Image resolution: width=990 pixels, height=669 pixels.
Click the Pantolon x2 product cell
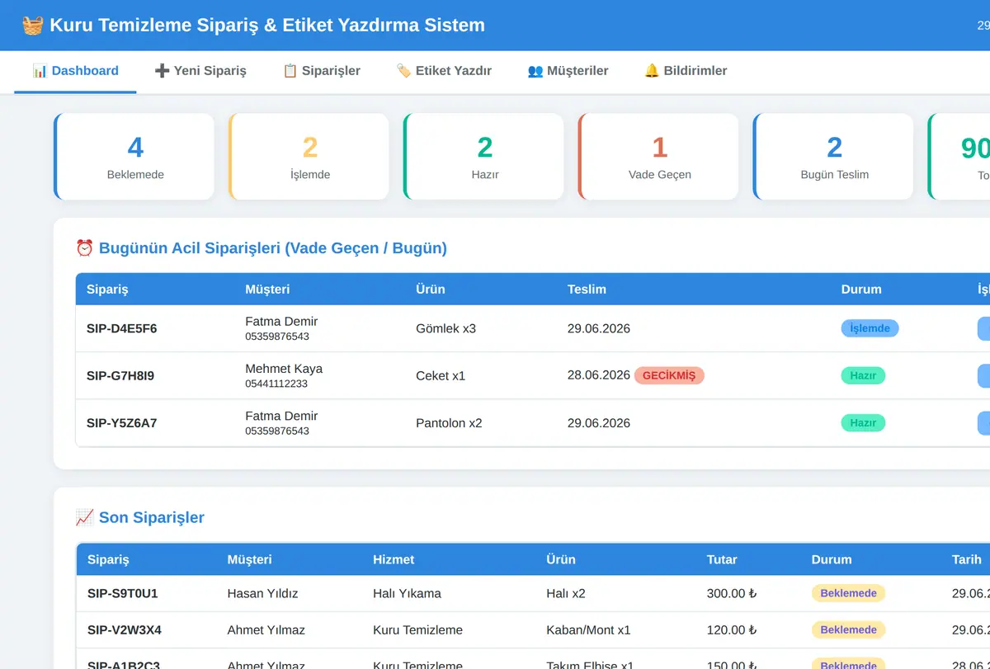[x=449, y=423]
